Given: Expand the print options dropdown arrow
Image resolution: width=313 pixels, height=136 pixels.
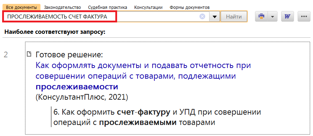Looking at the screenshot, I should point(273,16).
